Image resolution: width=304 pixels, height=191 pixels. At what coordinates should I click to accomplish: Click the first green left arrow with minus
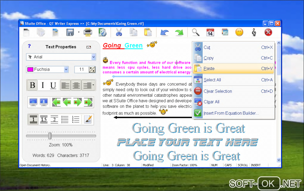[x=56, y=102]
